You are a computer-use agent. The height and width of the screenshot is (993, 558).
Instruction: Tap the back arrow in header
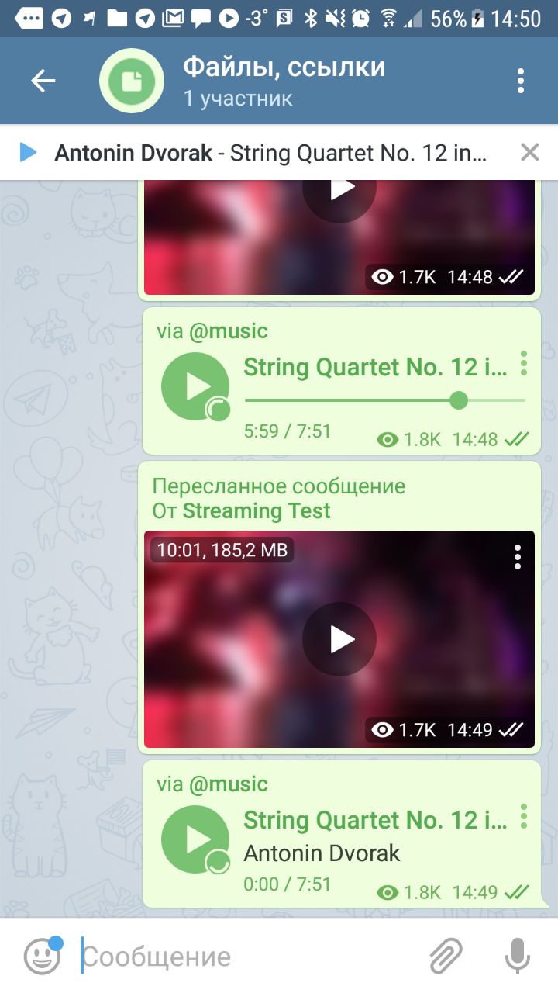(43, 81)
